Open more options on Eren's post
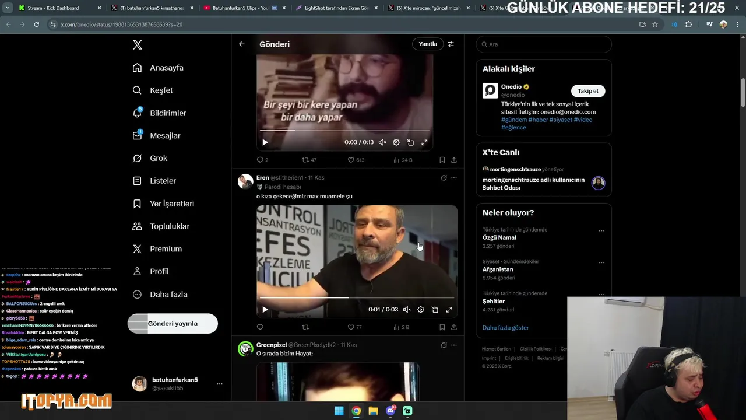The height and width of the screenshot is (420, 746). (454, 178)
